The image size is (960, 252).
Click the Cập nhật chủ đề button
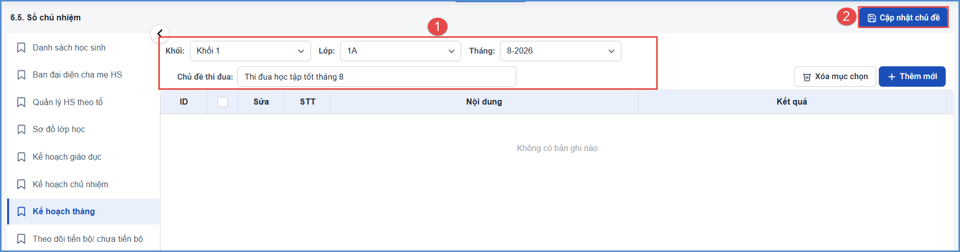pos(903,18)
